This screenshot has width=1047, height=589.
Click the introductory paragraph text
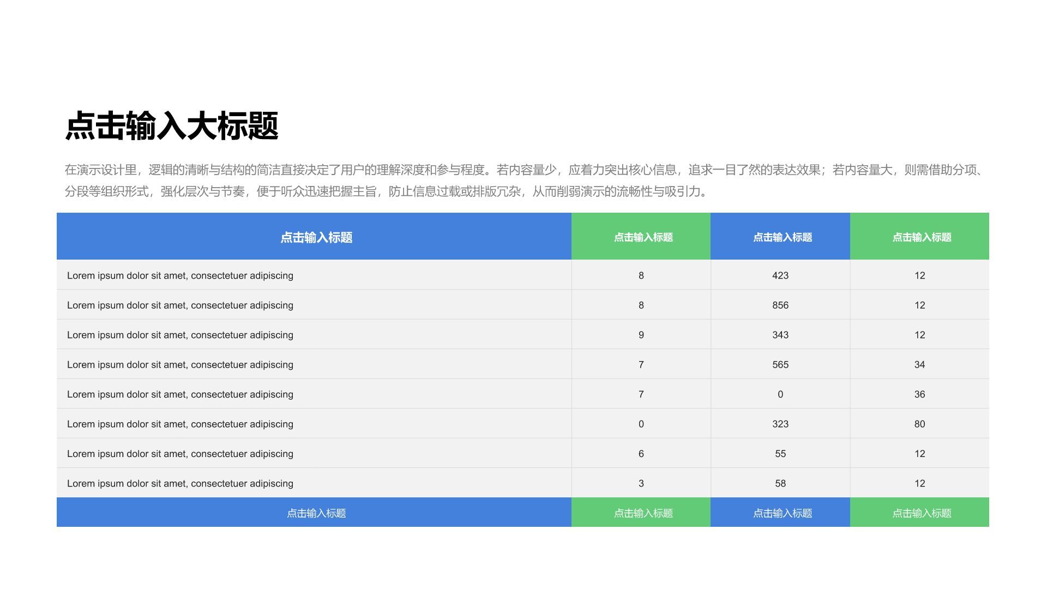point(523,180)
